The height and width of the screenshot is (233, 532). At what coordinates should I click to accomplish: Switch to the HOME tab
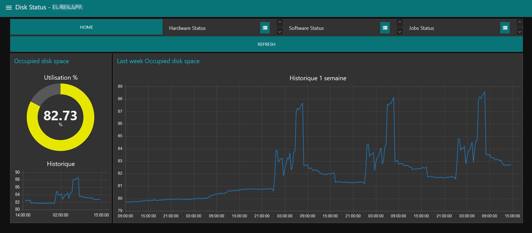[x=86, y=27]
